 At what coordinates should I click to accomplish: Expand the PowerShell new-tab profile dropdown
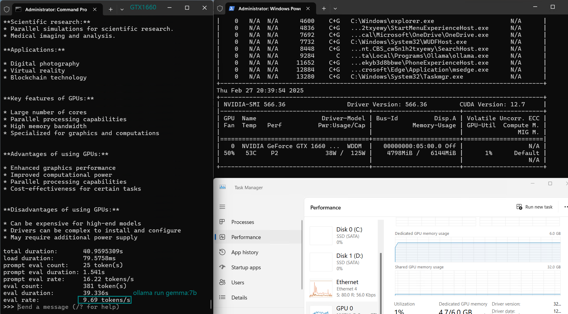point(335,8)
